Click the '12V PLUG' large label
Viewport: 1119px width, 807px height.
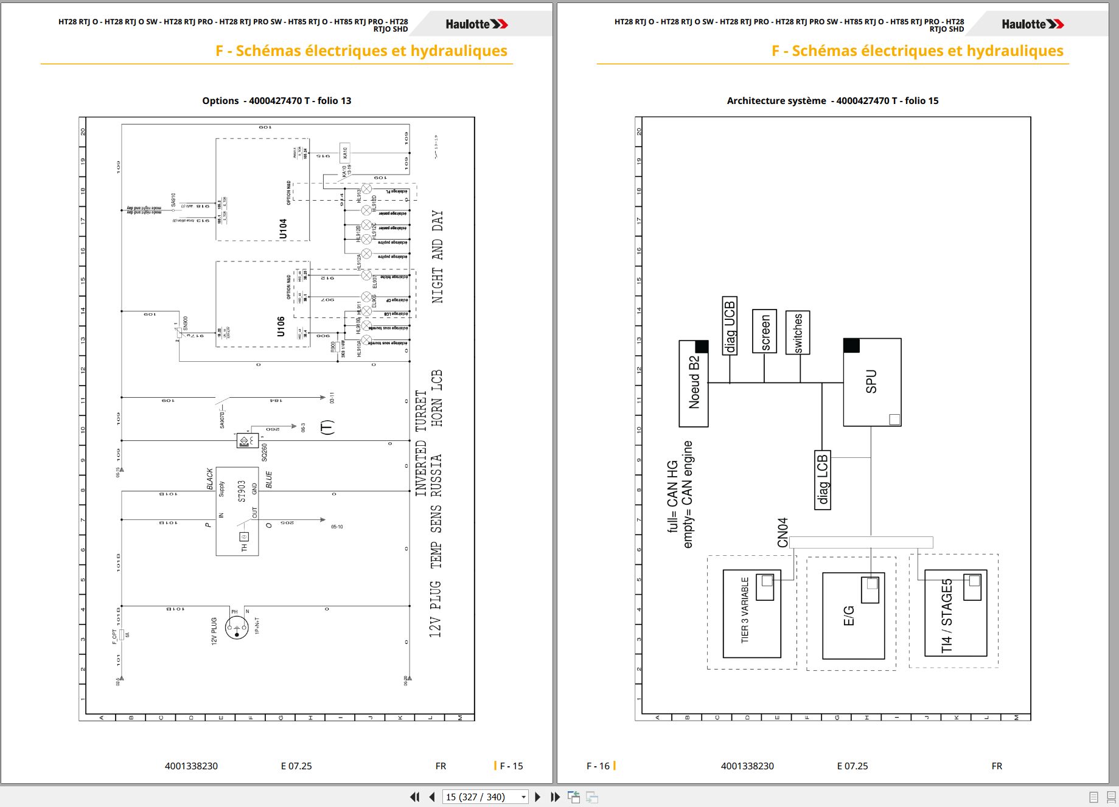coord(435,609)
